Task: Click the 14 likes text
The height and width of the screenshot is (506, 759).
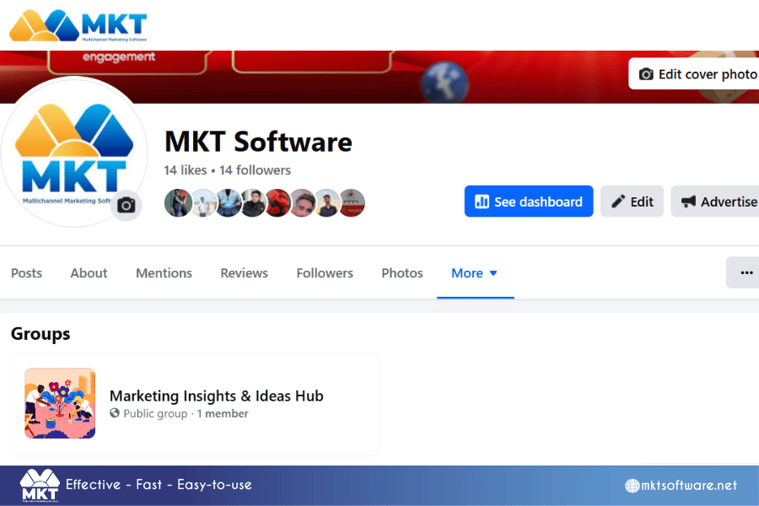Action: [x=186, y=170]
